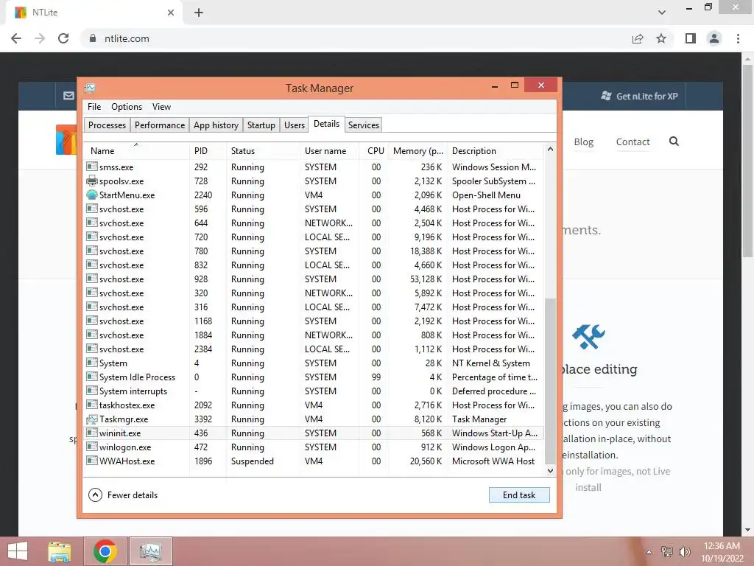Click the Chrome taskbar icon
Image resolution: width=754 pixels, height=566 pixels.
[x=105, y=551]
